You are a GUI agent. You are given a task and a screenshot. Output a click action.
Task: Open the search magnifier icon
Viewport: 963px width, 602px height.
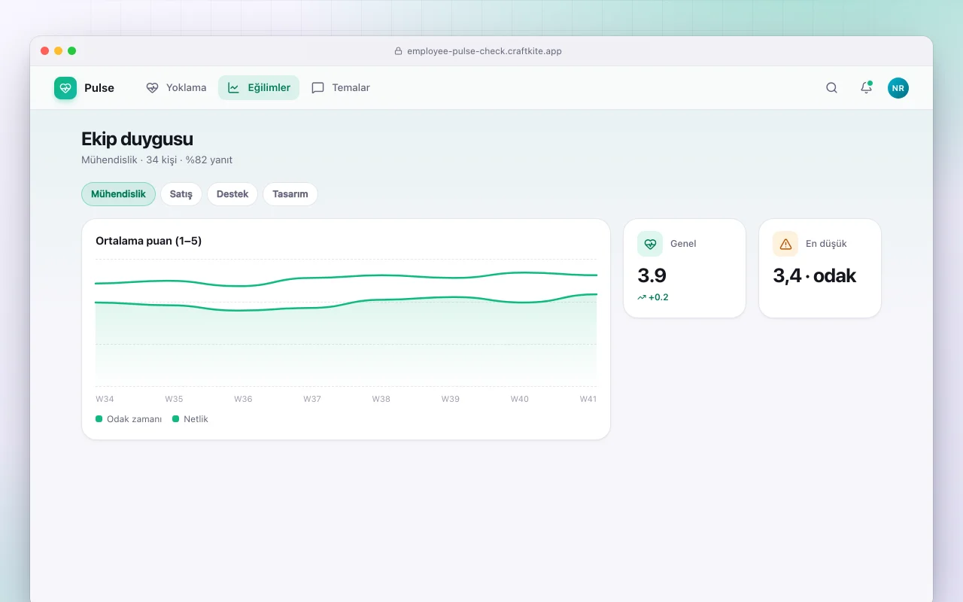pos(831,88)
